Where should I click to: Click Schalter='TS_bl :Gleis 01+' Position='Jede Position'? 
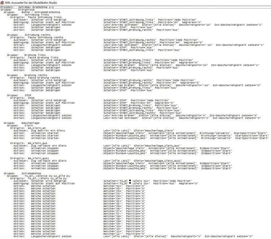pos(147,181)
